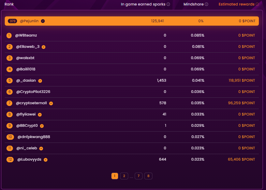Click the 65,406 $POINT reward
266x190 pixels.
(x=241, y=159)
